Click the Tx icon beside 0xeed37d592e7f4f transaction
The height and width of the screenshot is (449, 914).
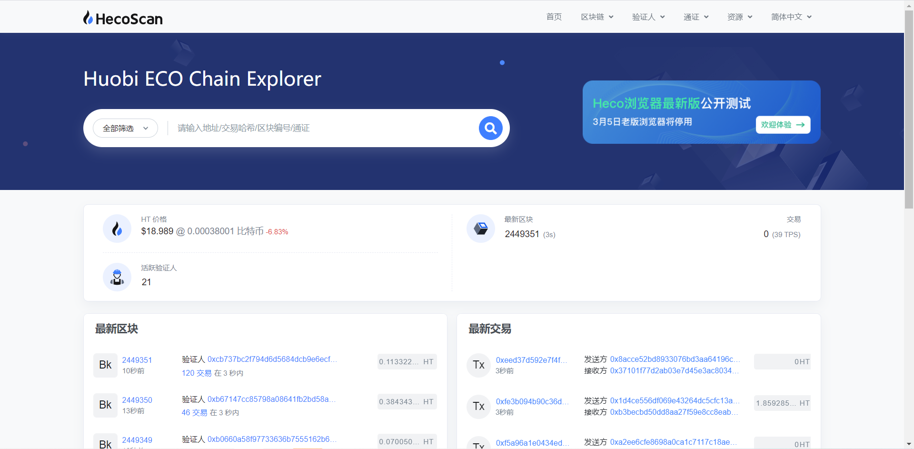coord(478,365)
